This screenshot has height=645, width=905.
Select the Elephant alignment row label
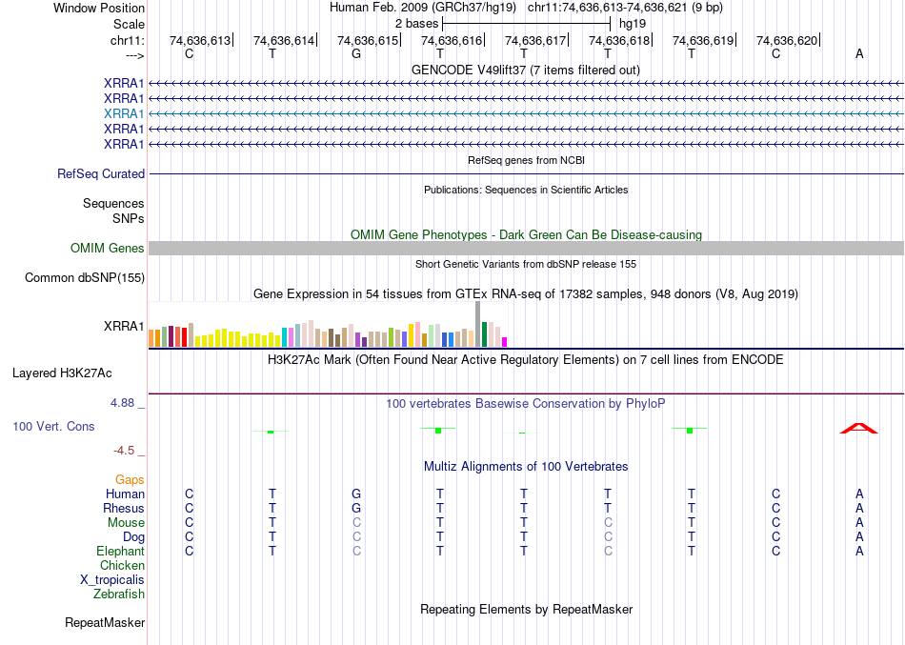[120, 552]
